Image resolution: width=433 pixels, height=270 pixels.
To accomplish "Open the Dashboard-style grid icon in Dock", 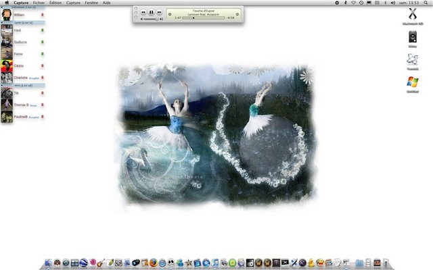I will click(x=75, y=263).
